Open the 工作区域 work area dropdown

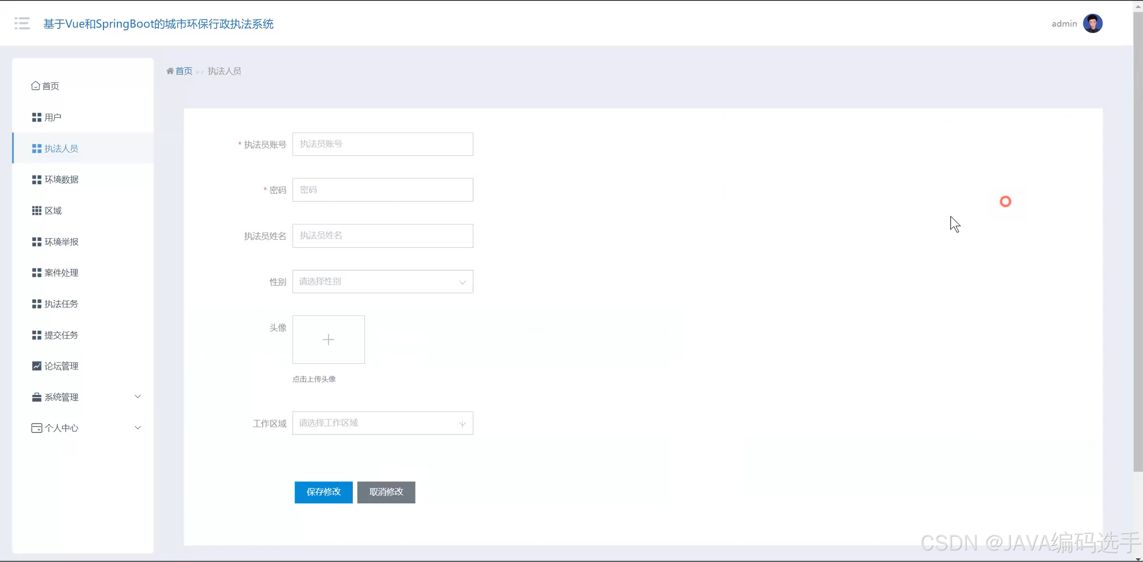383,423
